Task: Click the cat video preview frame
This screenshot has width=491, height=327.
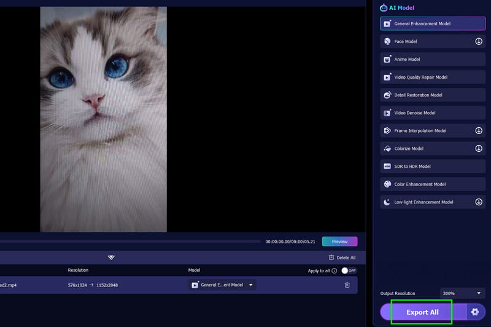Action: tap(103, 119)
